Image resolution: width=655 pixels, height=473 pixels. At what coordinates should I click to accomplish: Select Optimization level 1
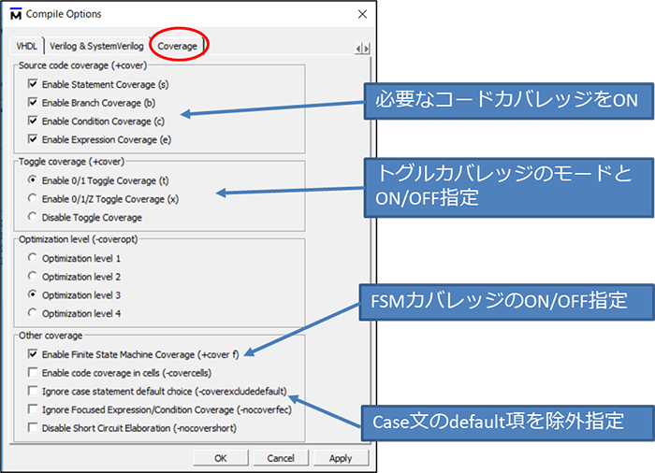[x=34, y=257]
